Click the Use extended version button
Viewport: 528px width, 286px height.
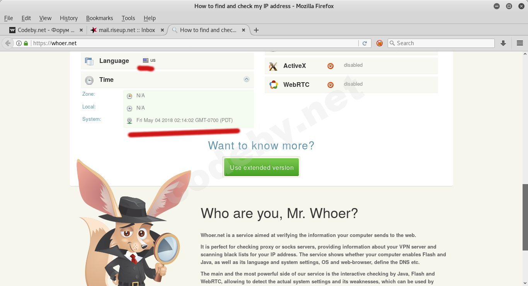[262, 168]
